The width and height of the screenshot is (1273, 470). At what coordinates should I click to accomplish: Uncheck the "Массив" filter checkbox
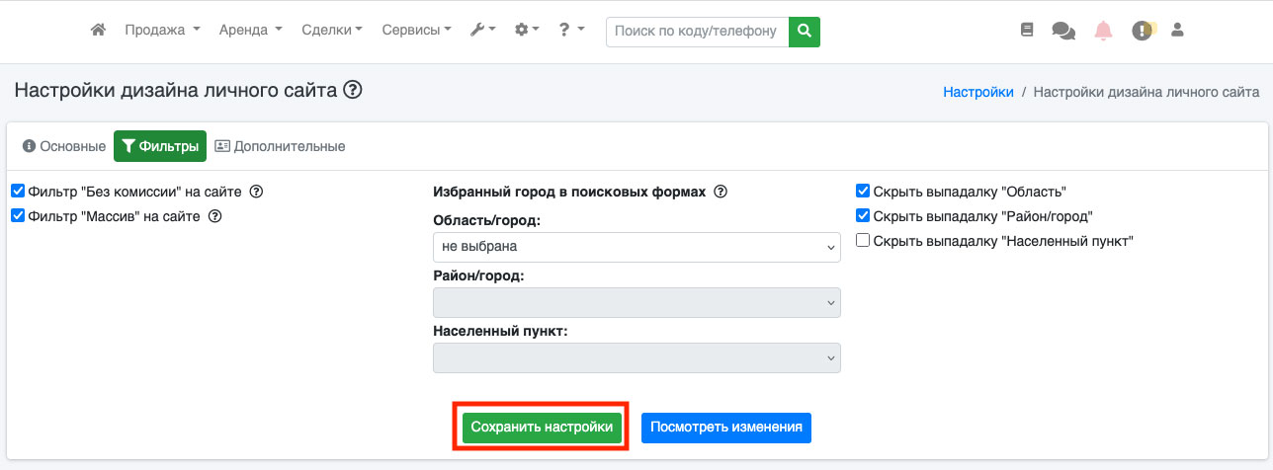coord(18,216)
